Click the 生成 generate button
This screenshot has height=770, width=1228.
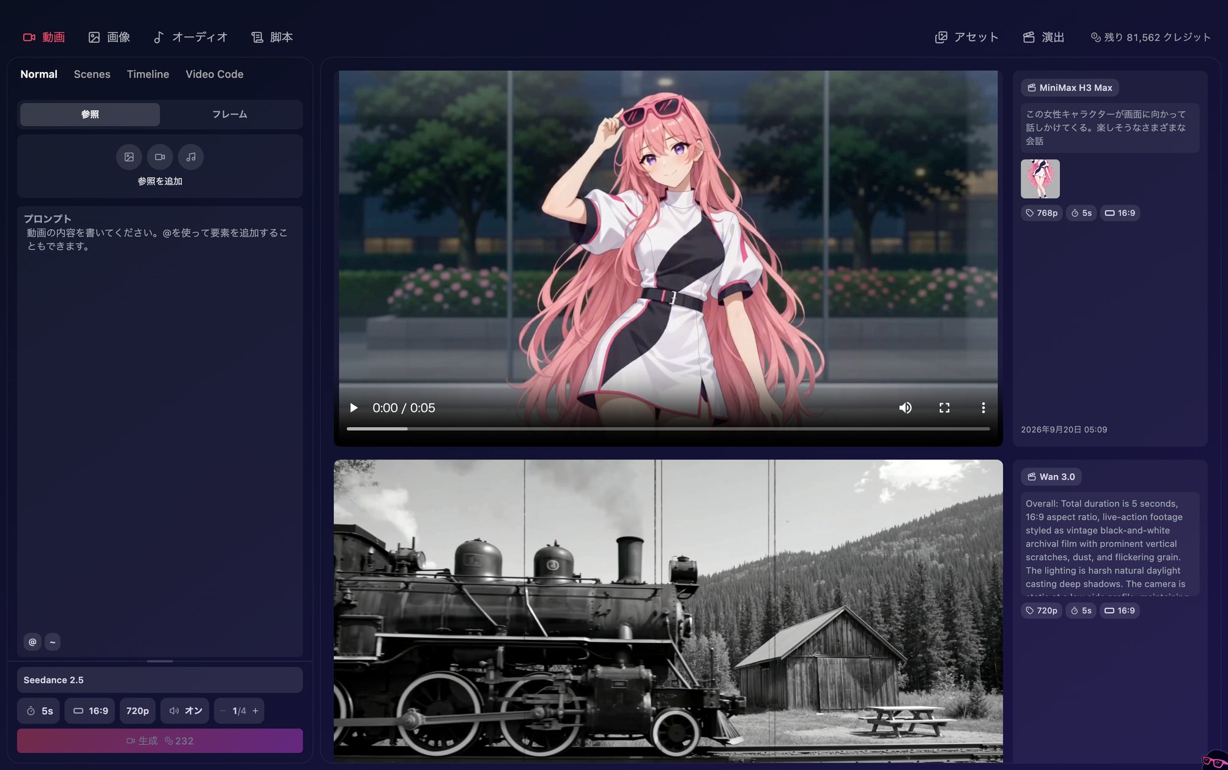click(x=160, y=741)
